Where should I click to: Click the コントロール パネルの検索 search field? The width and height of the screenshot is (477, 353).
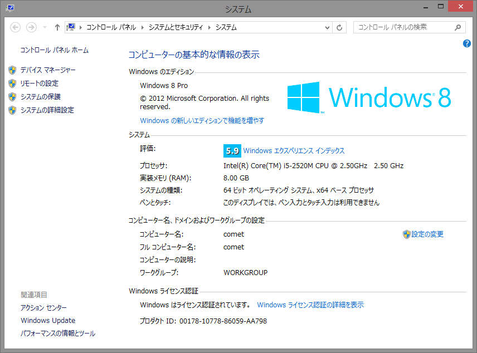click(x=401, y=27)
